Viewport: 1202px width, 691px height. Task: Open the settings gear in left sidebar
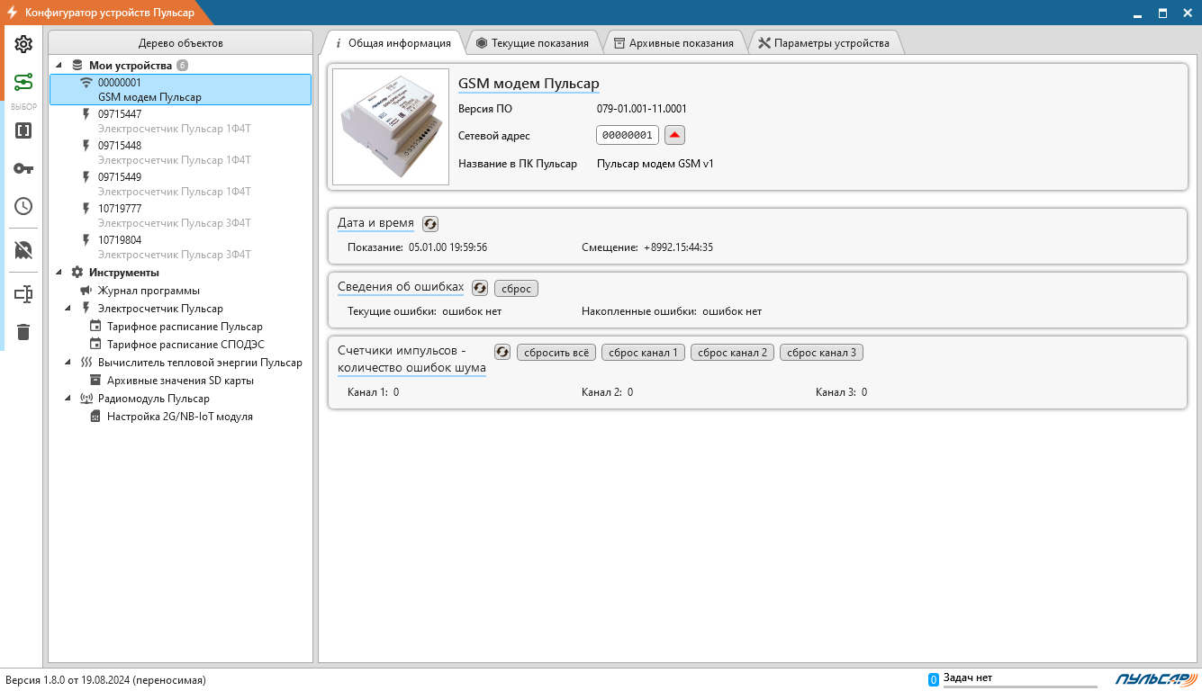pyautogui.click(x=23, y=44)
